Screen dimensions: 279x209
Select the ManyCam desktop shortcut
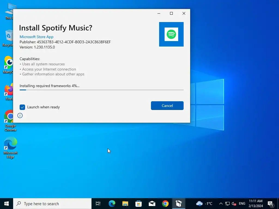point(8,65)
